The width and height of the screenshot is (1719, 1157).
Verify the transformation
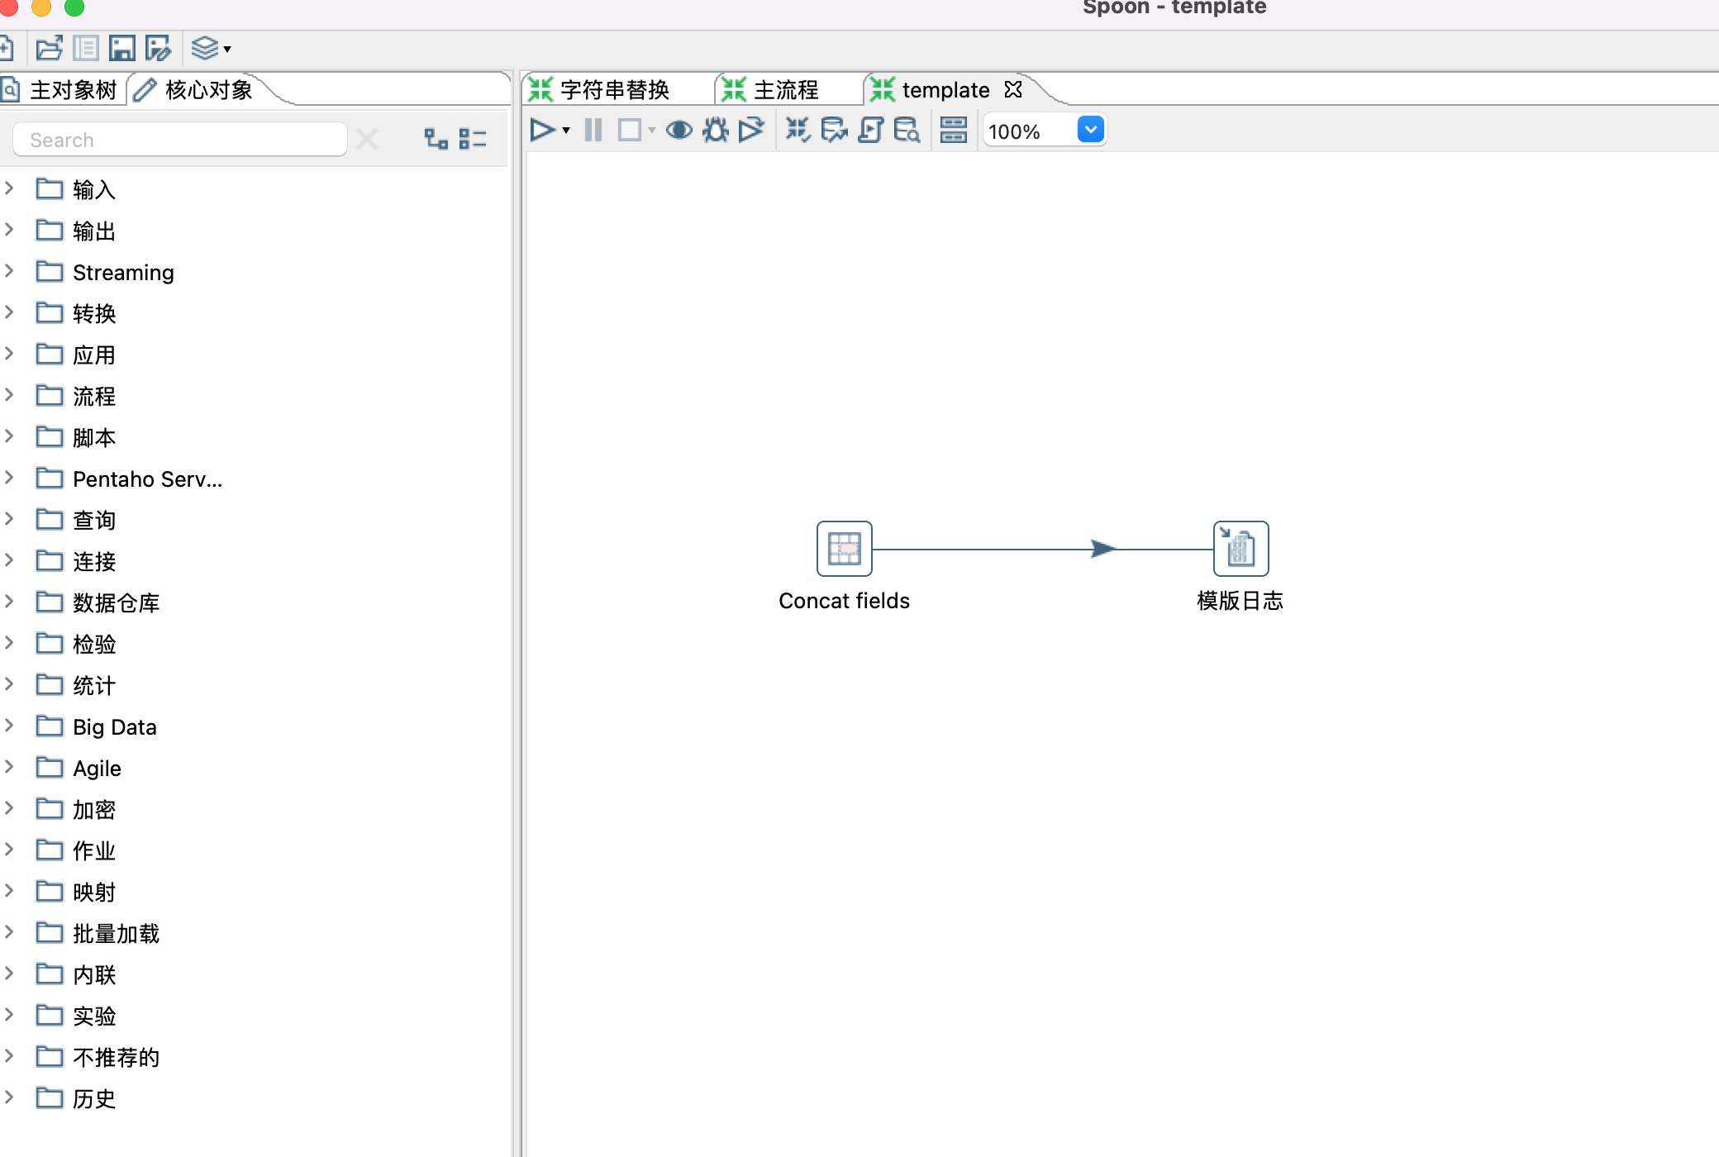[x=798, y=131]
